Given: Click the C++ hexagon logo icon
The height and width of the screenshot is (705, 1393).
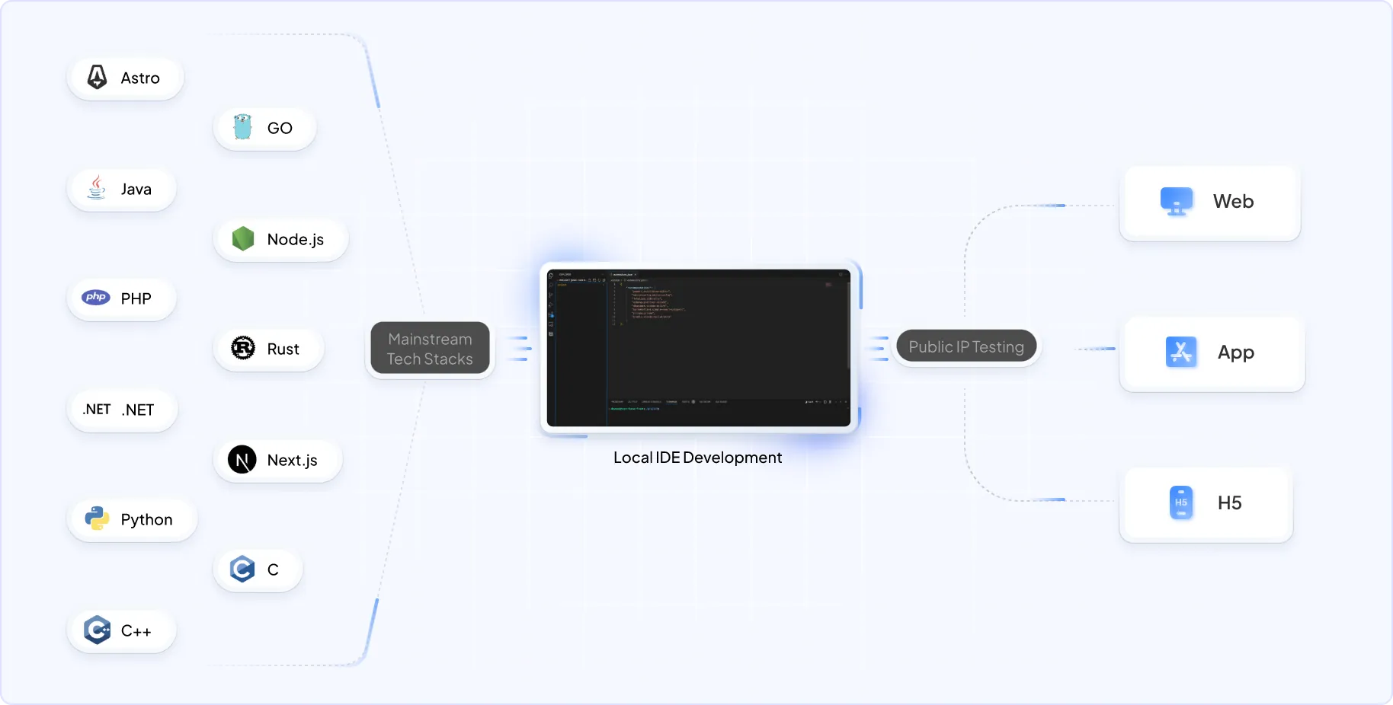Looking at the screenshot, I should [97, 630].
